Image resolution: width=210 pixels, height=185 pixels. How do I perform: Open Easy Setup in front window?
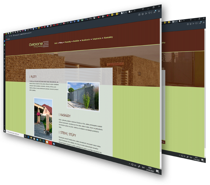pos(159,11)
